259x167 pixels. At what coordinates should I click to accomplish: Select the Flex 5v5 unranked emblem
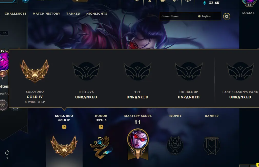[86, 71]
